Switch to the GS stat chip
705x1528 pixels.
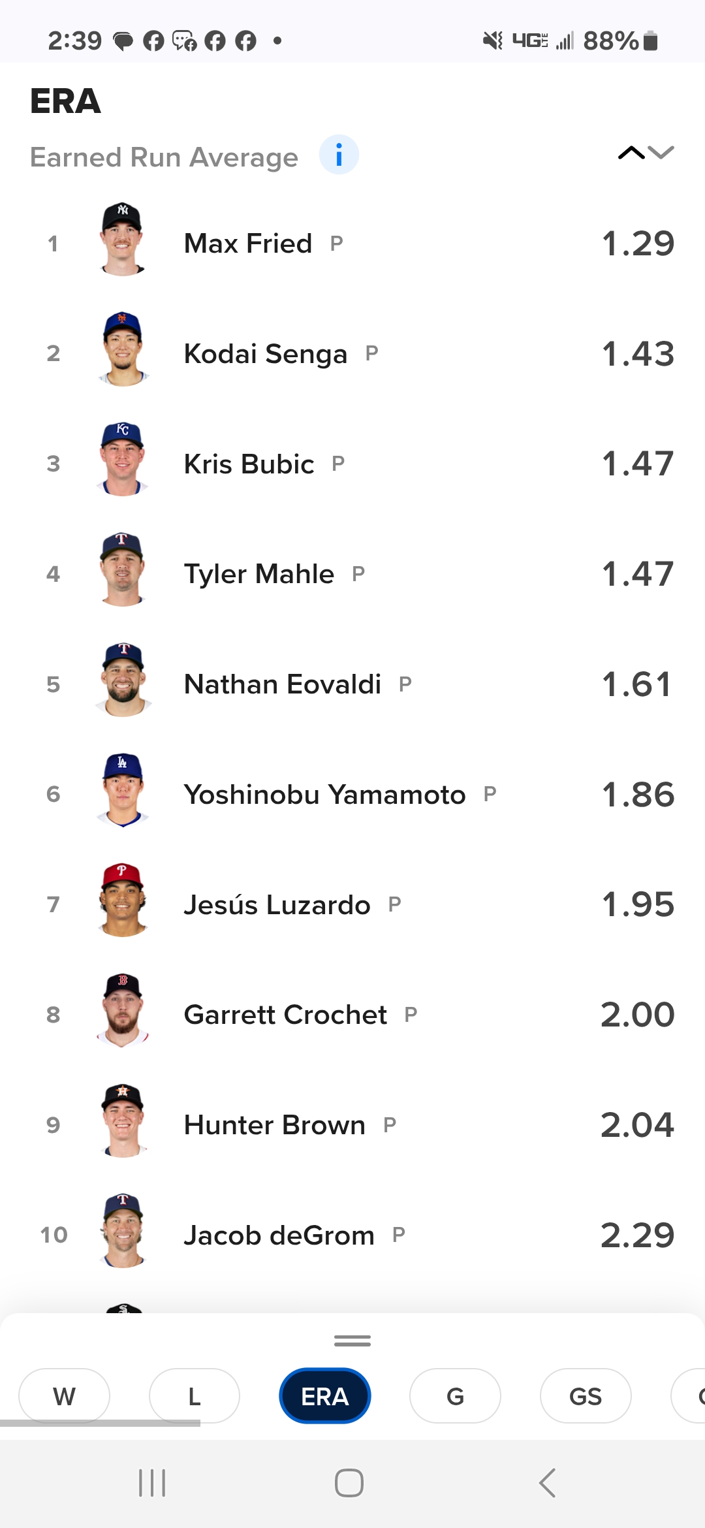point(586,1396)
